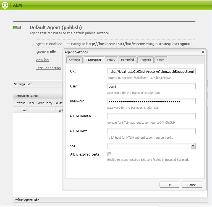
Task: Select the Transport tab
Action: click(x=93, y=60)
